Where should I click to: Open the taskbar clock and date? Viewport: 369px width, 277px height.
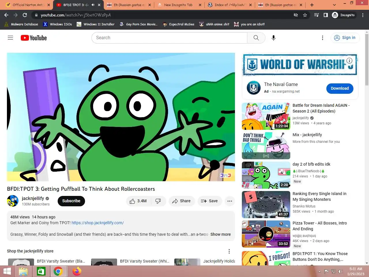[356, 272]
